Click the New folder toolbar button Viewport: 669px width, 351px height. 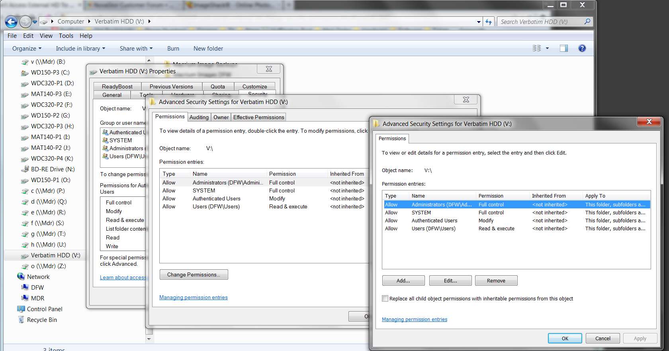[x=208, y=48]
